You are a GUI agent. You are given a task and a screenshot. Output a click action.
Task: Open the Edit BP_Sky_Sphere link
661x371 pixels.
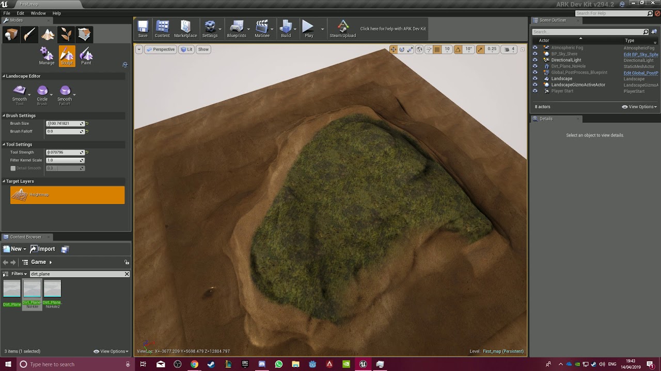[x=641, y=54]
